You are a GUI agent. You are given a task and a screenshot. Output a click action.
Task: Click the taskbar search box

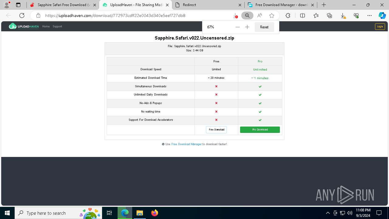(59, 213)
